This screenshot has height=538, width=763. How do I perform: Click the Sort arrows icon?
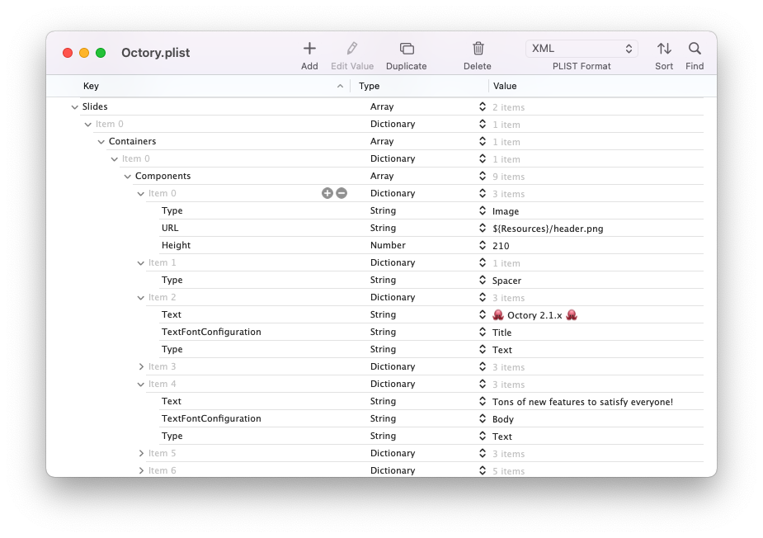click(664, 48)
